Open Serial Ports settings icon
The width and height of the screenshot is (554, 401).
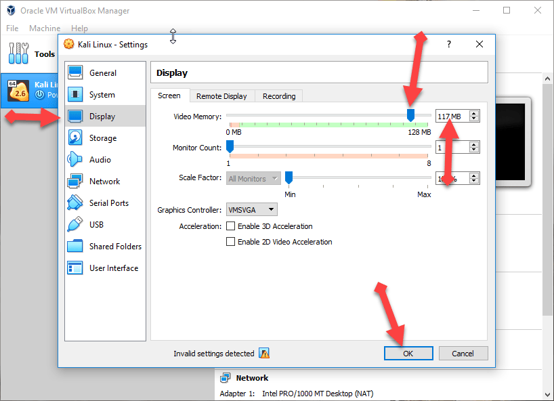[75, 203]
